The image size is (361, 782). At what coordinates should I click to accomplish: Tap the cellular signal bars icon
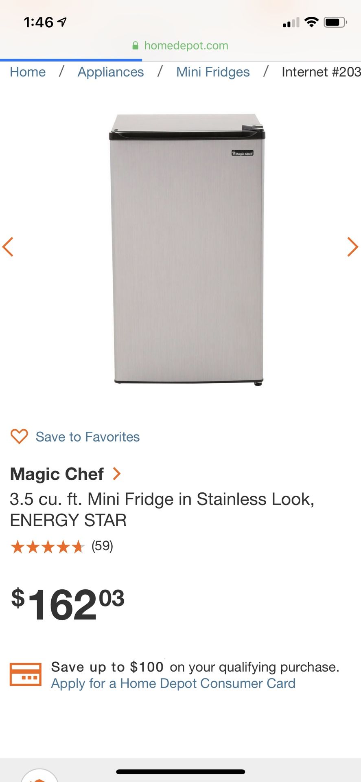click(291, 23)
